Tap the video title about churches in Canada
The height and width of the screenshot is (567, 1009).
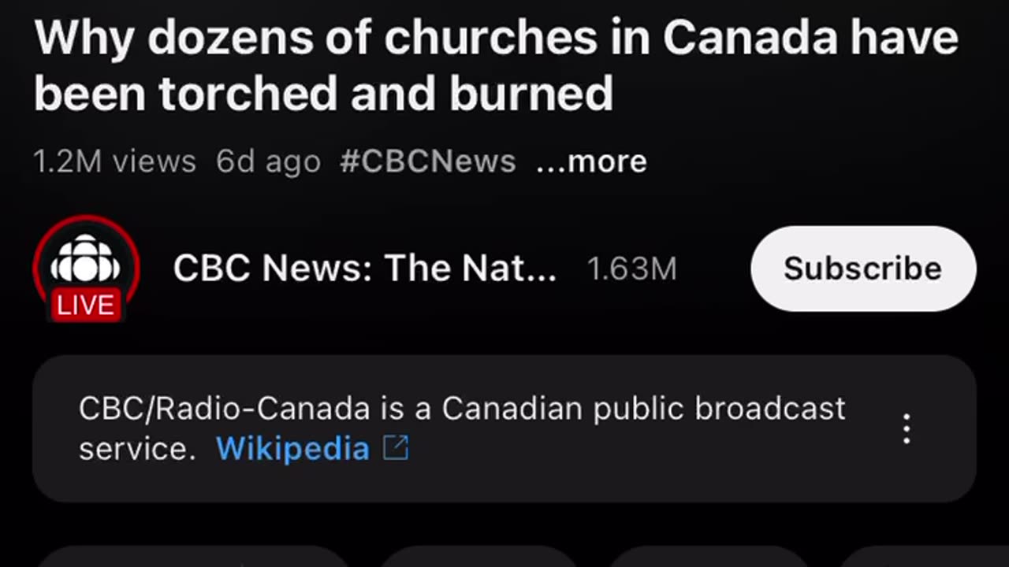click(x=495, y=39)
